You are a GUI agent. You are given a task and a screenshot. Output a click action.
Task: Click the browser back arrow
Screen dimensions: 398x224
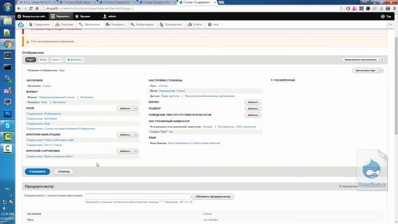pyautogui.click(x=19, y=8)
